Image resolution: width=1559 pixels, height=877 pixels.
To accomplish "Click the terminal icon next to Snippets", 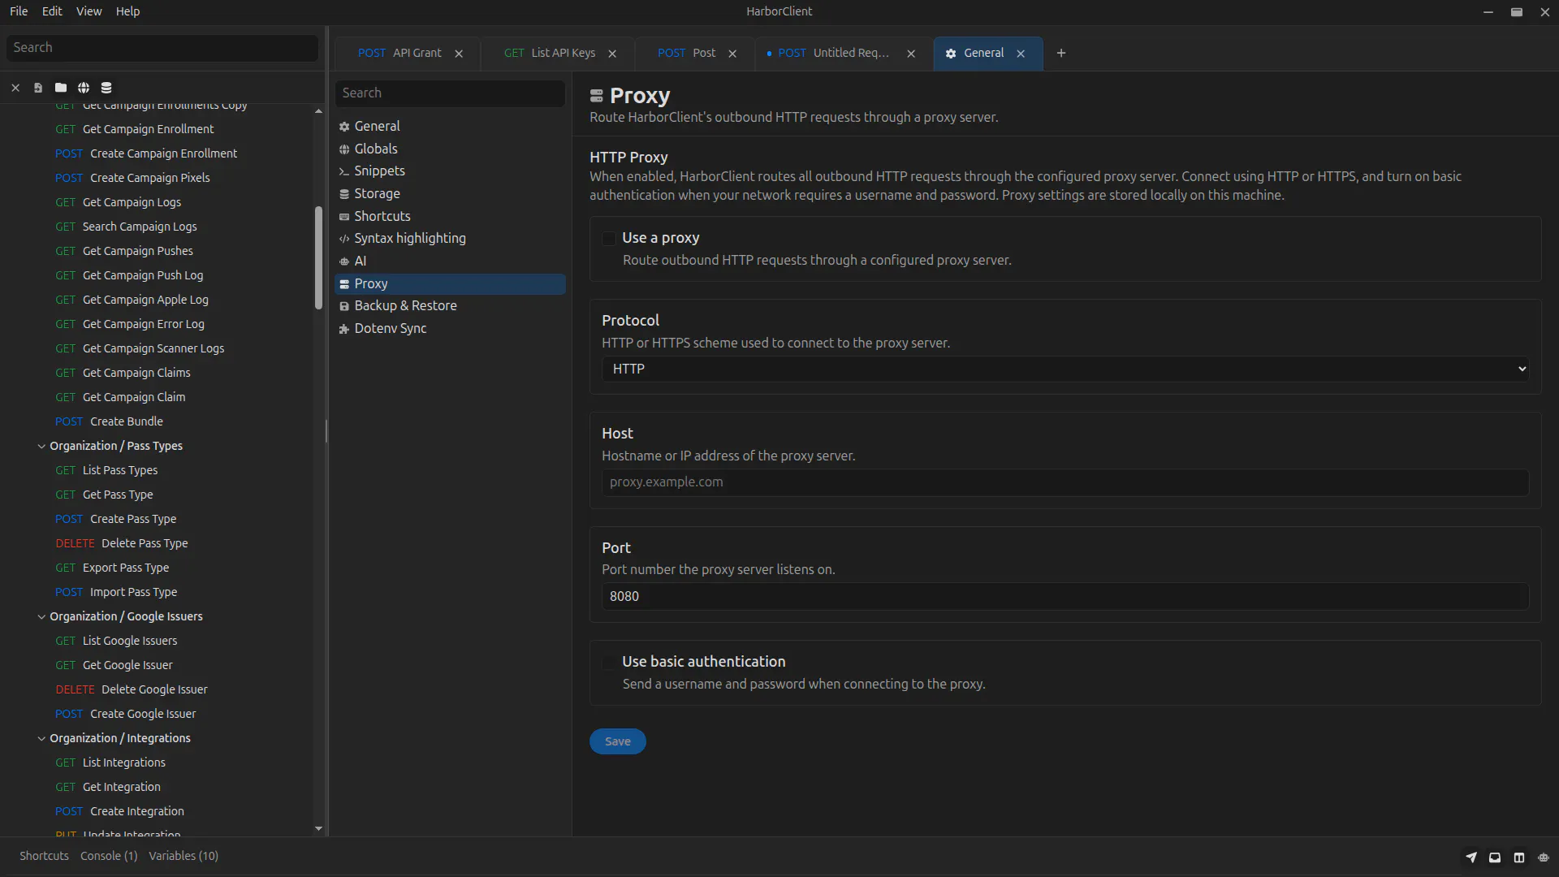I will pyautogui.click(x=344, y=171).
